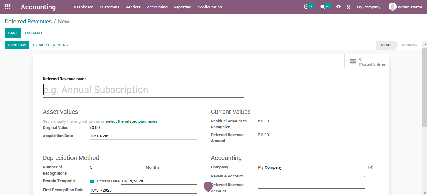Click the Administrator avatar
This screenshot has width=428, height=195.
point(392,7)
